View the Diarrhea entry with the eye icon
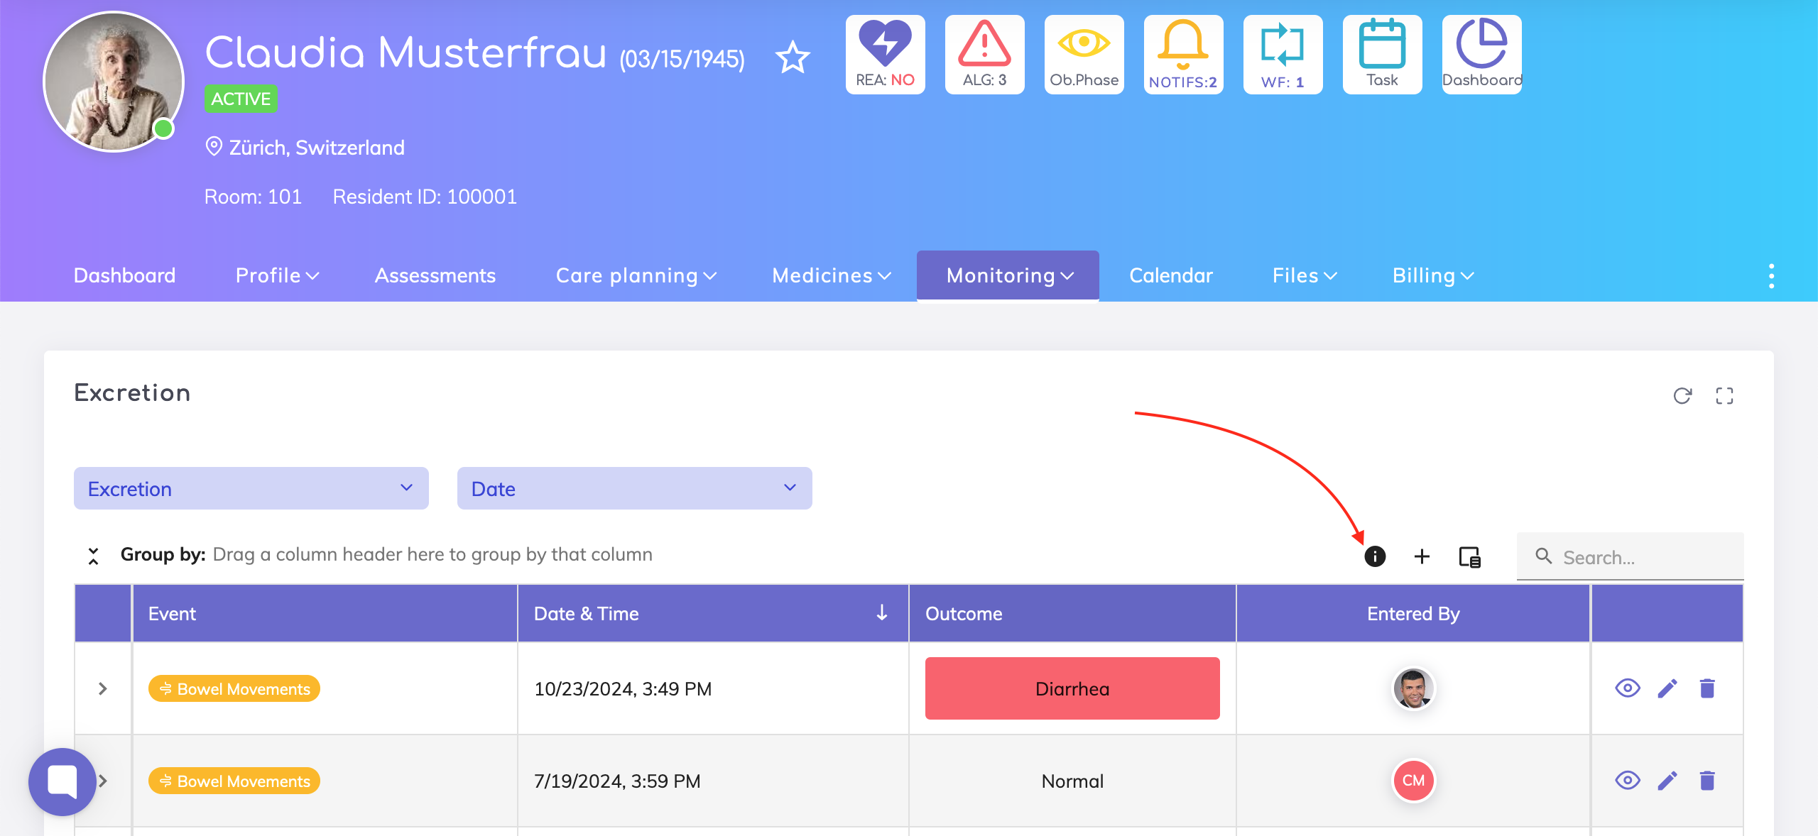 pos(1627,688)
